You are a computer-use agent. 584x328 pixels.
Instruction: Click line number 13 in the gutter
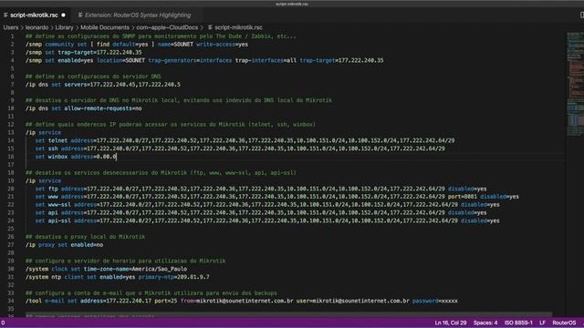11,132
